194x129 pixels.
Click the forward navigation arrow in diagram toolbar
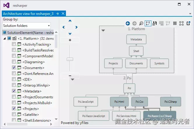134,23
